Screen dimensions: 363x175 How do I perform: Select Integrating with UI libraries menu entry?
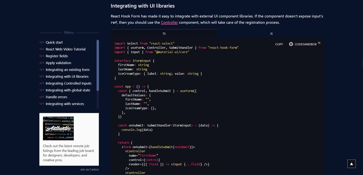67,77
